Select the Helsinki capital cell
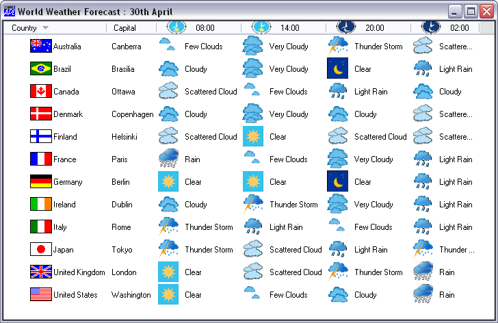 click(124, 137)
